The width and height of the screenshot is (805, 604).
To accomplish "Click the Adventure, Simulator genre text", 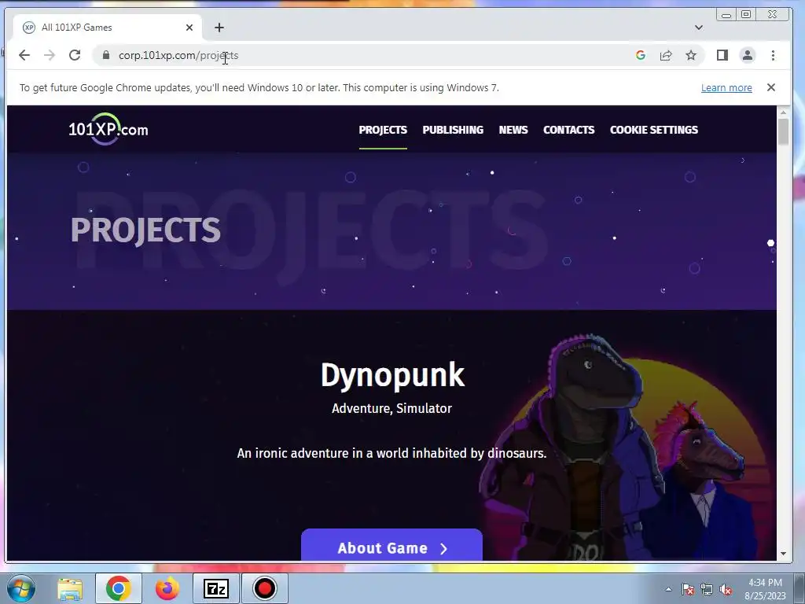I will pyautogui.click(x=391, y=408).
